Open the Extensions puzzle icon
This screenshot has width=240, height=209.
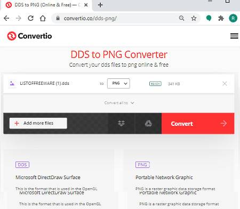pos(221,18)
